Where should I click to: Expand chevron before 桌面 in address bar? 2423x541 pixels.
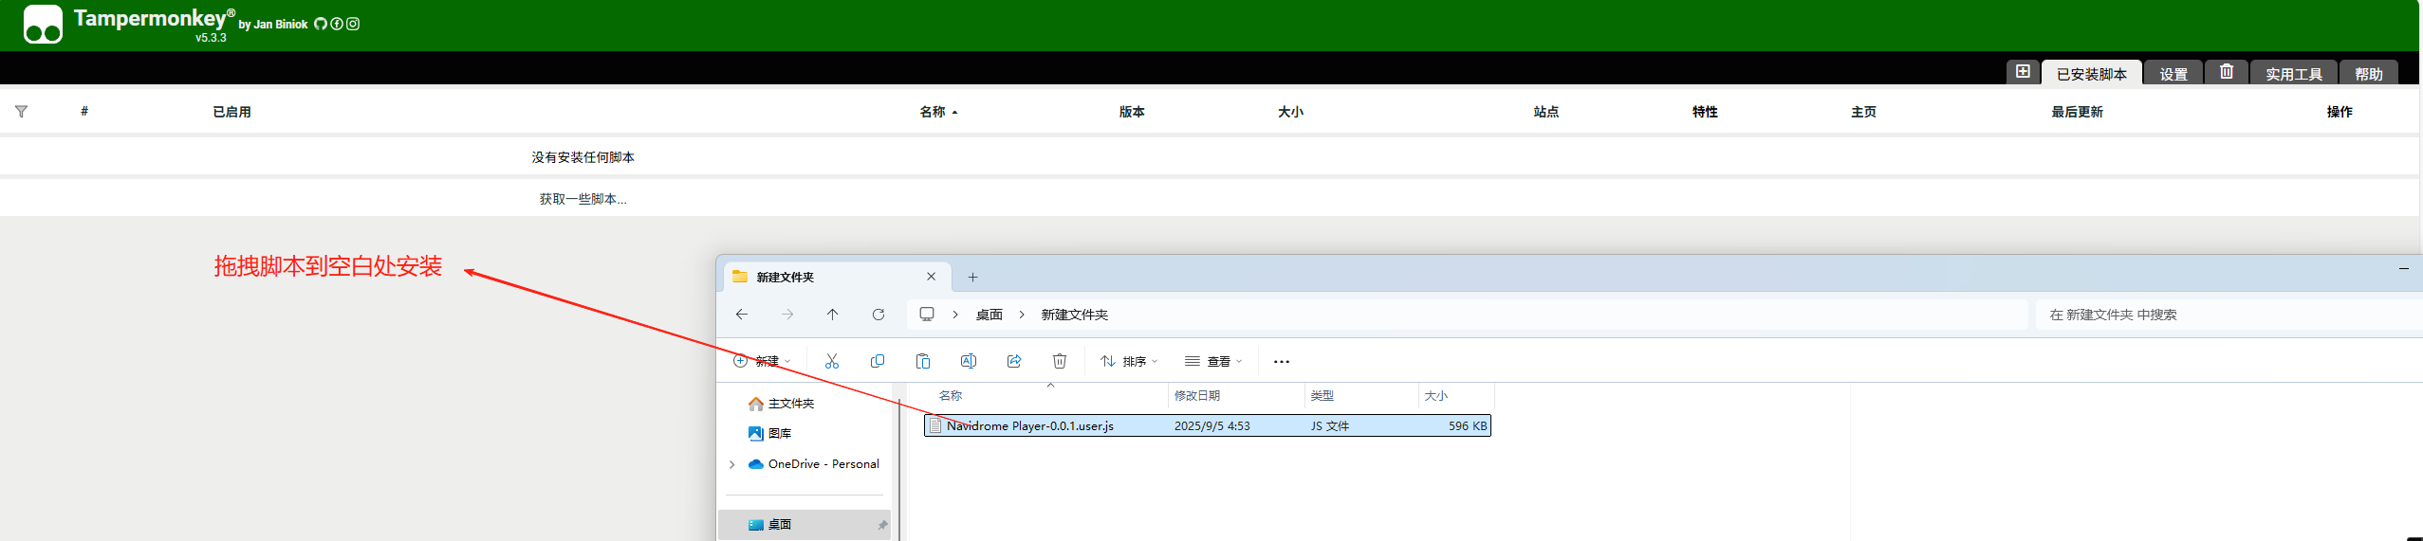tap(955, 315)
